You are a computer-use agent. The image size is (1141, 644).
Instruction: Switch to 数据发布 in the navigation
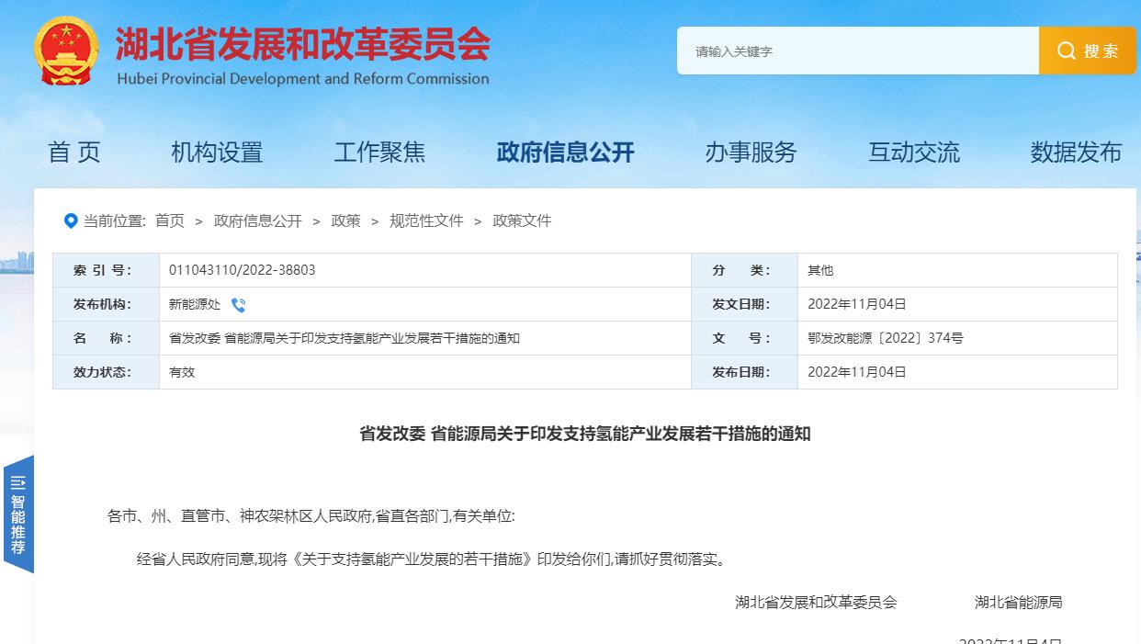[1076, 153]
